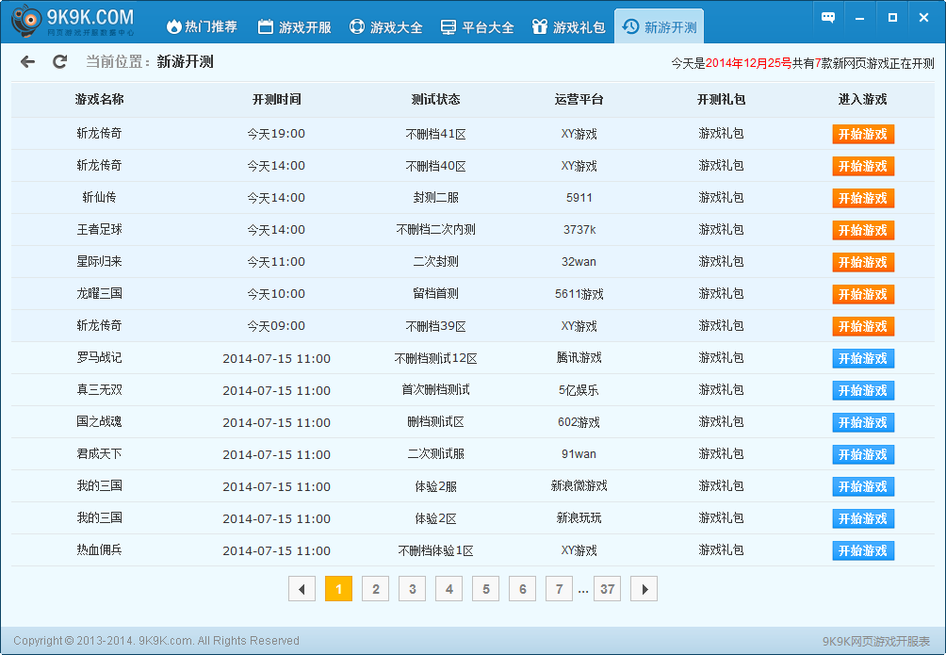Viewport: 946px width, 655px height.
Task: Switch to the 游戏大全 tab
Action: click(386, 27)
